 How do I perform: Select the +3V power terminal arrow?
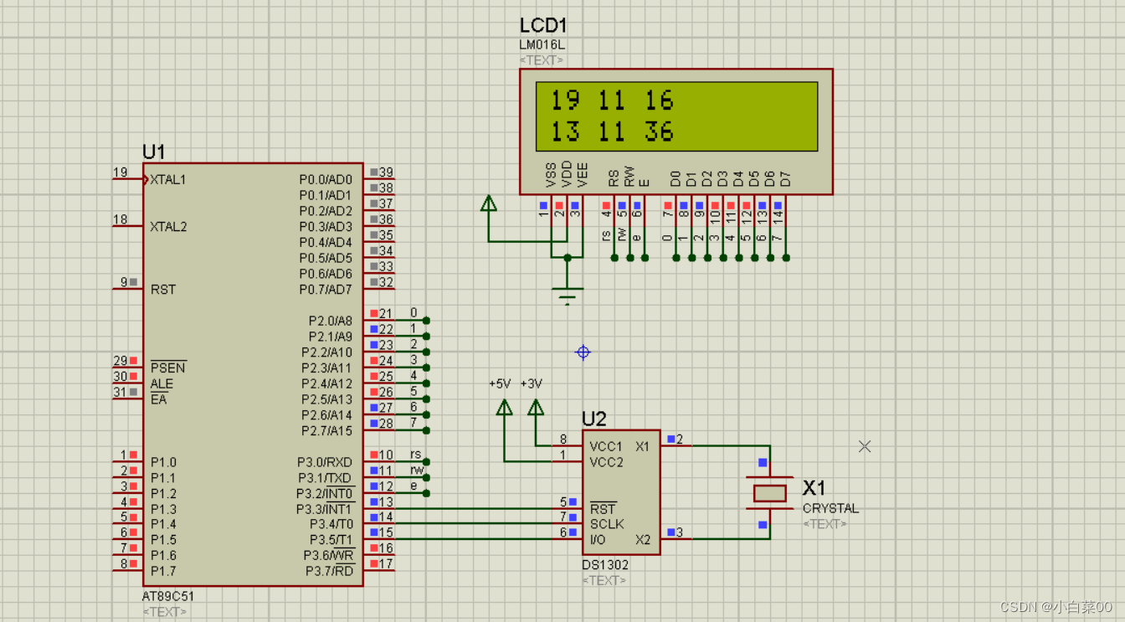click(x=536, y=408)
